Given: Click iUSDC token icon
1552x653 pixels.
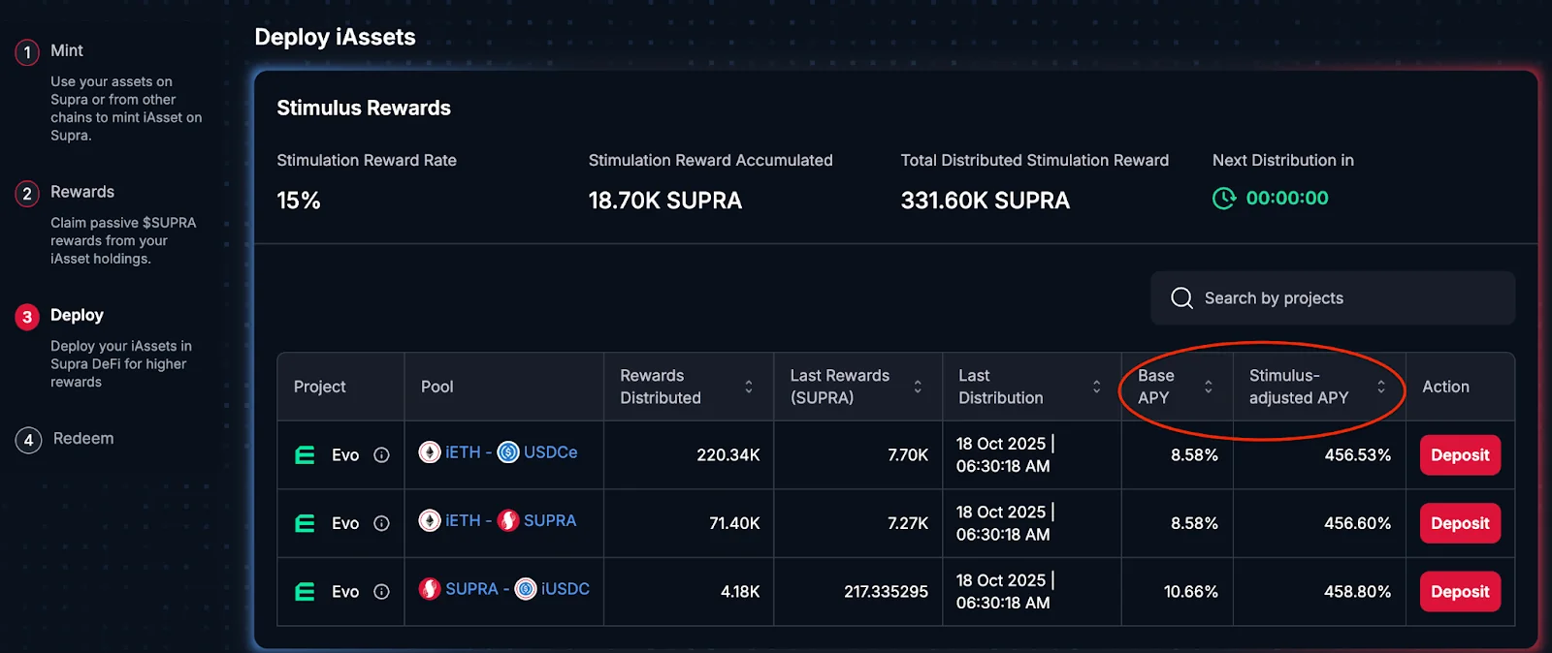Looking at the screenshot, I should click(x=526, y=589).
